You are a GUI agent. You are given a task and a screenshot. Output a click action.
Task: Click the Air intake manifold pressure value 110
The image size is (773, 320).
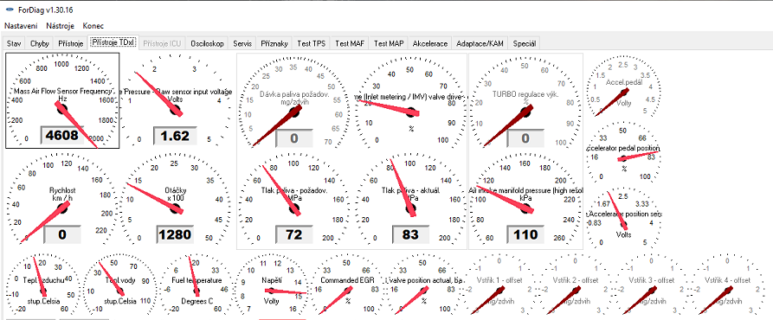pos(525,235)
